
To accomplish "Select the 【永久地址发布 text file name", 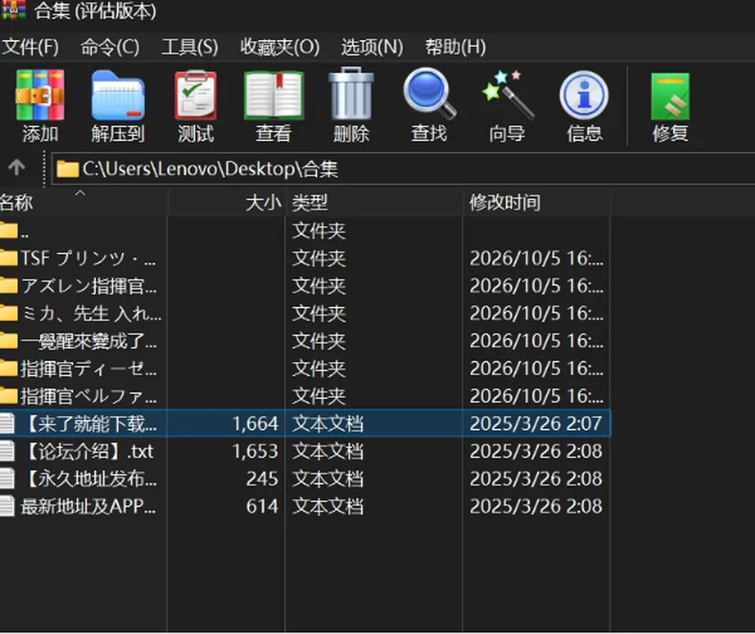I will click(x=89, y=478).
